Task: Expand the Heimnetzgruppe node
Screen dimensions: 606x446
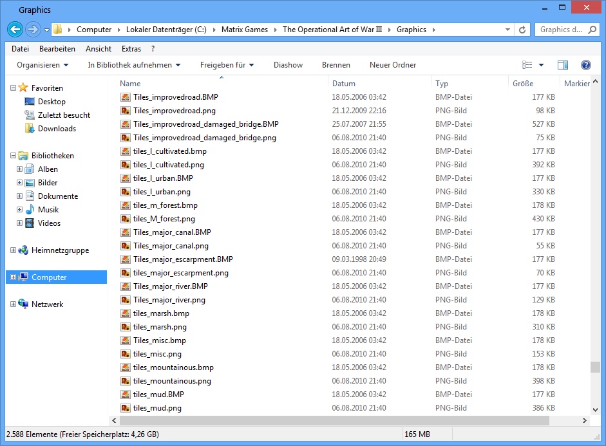Action: (x=13, y=250)
